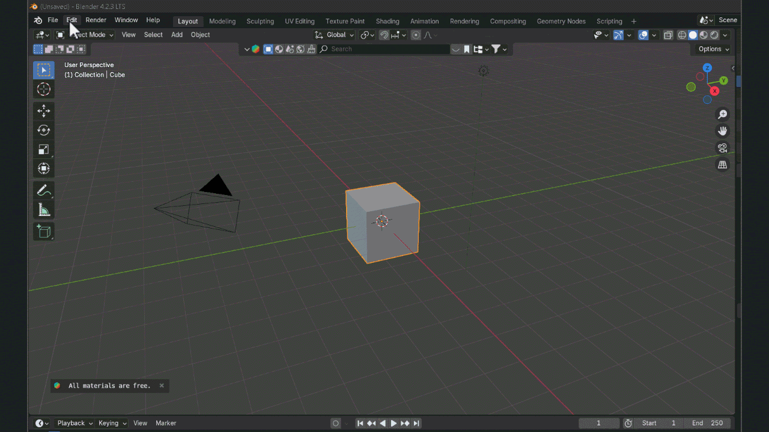Click the blue Z axis gizmo

click(x=708, y=68)
